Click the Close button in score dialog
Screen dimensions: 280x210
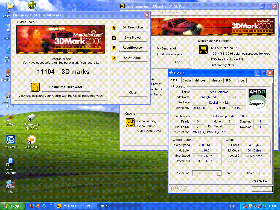[x=133, y=92]
